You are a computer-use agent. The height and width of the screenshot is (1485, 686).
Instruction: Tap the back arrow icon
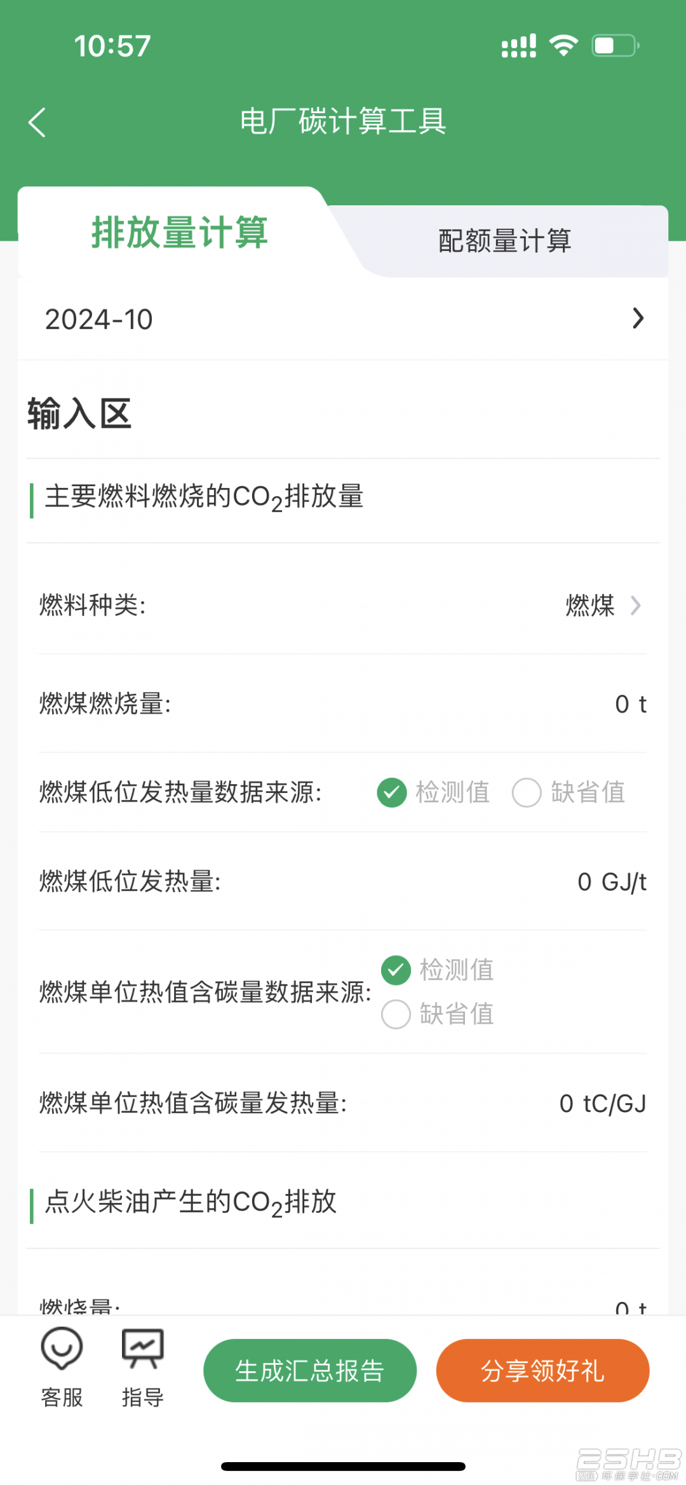(x=37, y=122)
